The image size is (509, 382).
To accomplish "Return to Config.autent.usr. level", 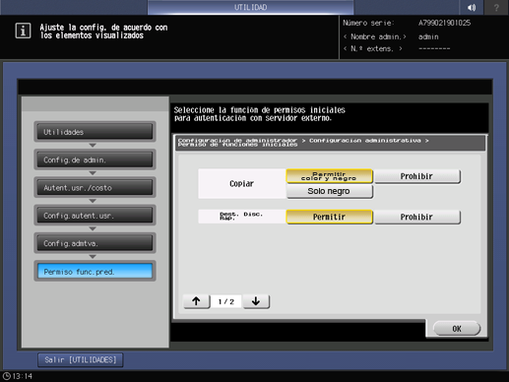I will [x=95, y=216].
